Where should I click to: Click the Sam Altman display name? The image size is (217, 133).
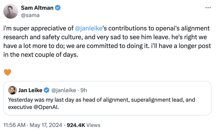coord(37,8)
